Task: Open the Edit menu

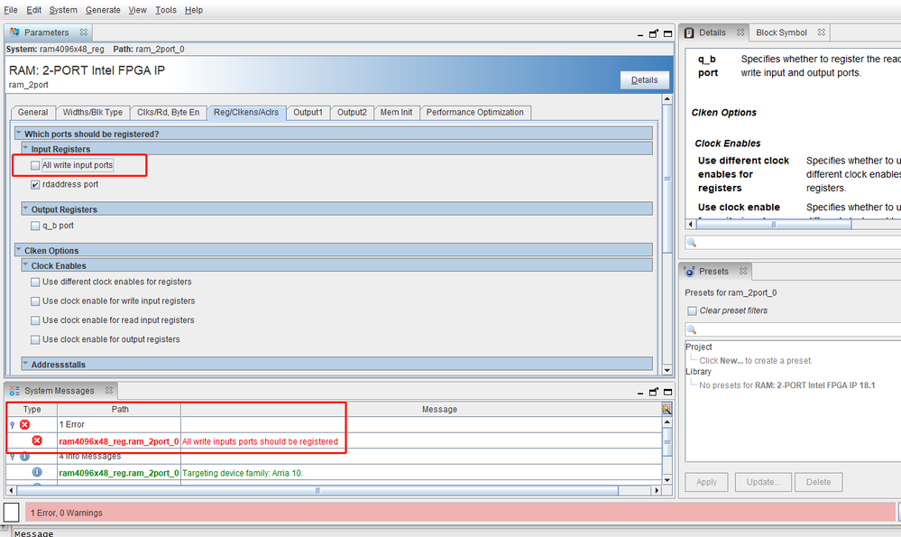Action: [34, 10]
